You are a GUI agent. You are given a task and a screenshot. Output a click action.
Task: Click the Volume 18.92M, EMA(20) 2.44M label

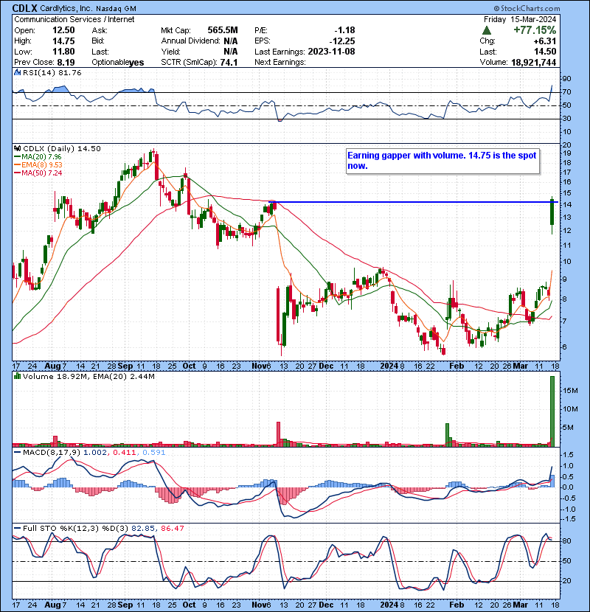[88, 376]
